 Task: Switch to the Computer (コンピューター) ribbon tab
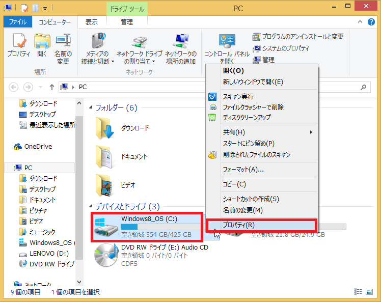click(x=55, y=22)
